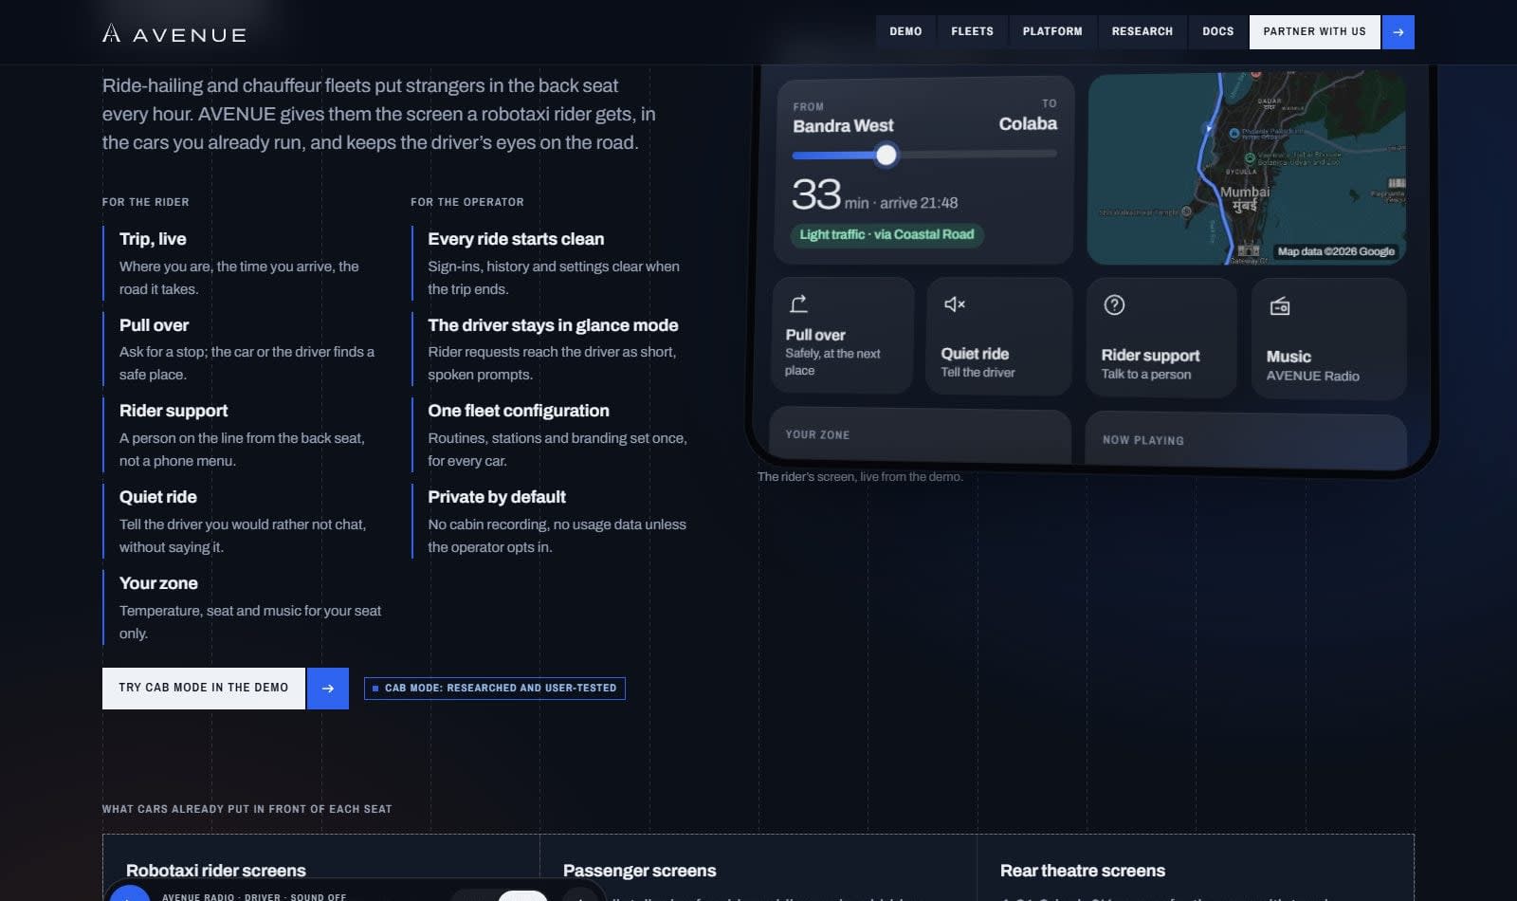
Task: Open the Research nav link
Action: point(1142,31)
